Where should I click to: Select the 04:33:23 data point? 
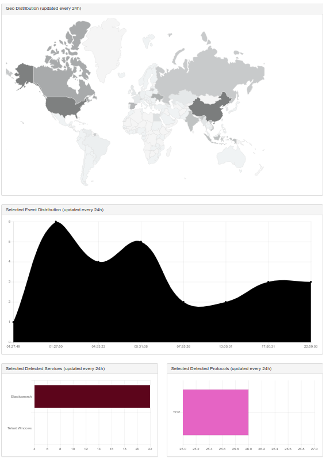98,262
